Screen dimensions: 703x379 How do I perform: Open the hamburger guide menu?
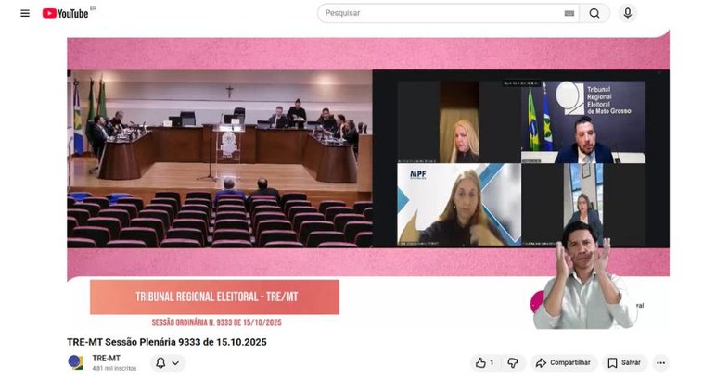(25, 13)
